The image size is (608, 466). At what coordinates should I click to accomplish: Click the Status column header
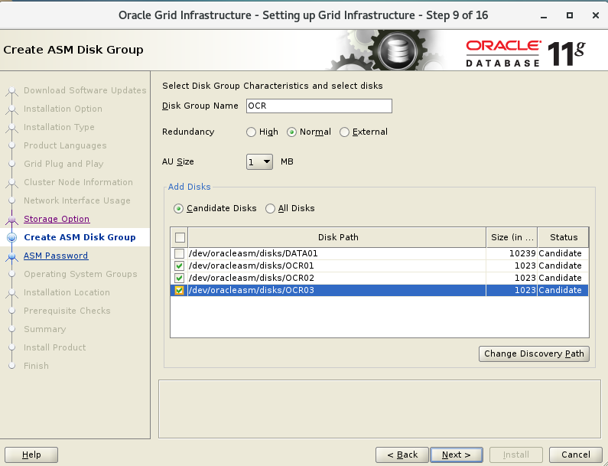pyautogui.click(x=564, y=237)
